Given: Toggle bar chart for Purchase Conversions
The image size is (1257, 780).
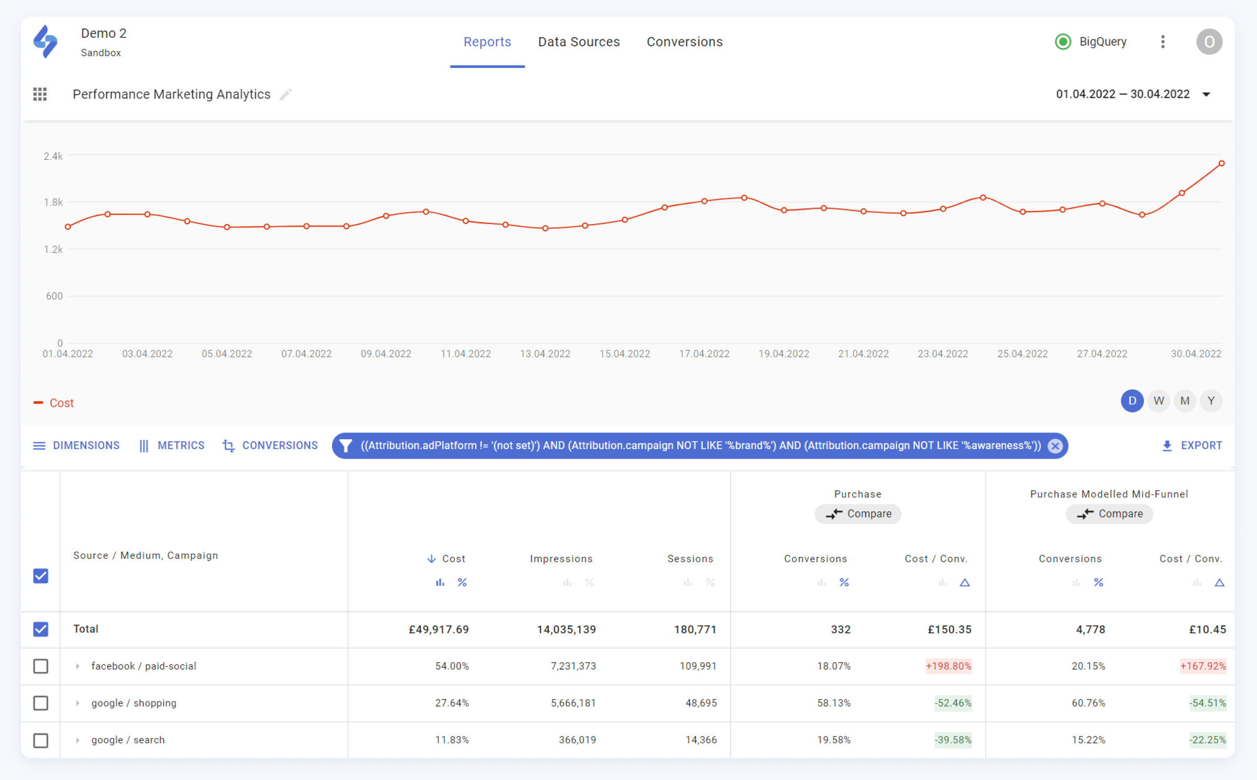Looking at the screenshot, I should pos(822,582).
